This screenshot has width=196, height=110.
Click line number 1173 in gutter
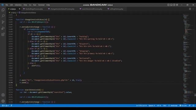click(x=10, y=90)
